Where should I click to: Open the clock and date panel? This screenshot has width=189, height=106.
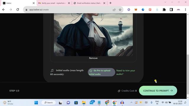pos(178,102)
